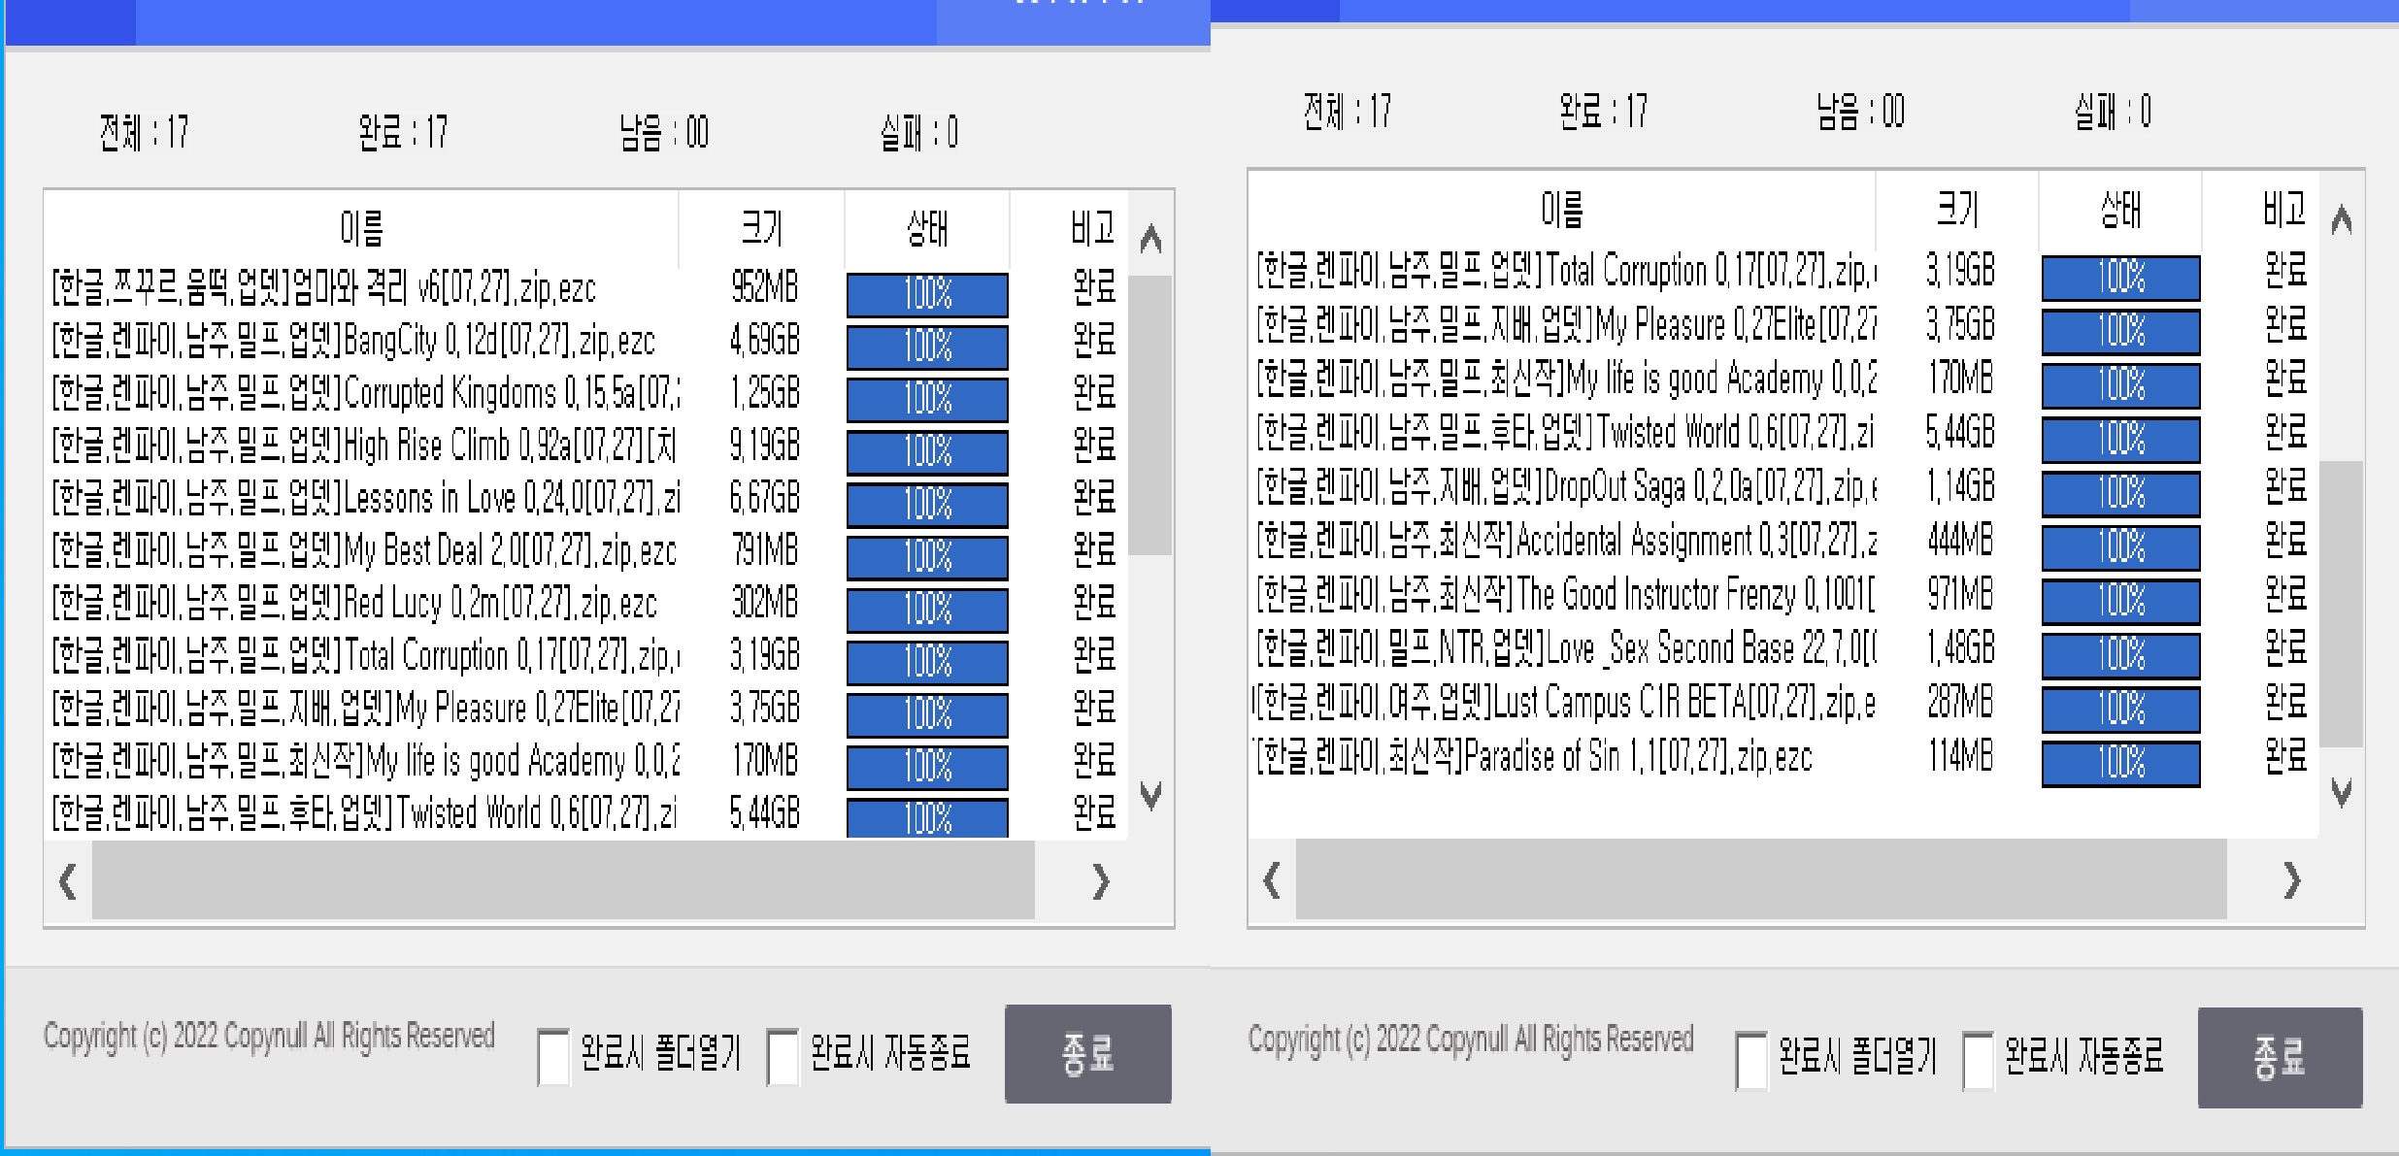
Task: Check 완료시 자동종료 in right window
Action: pyautogui.click(x=1978, y=1060)
